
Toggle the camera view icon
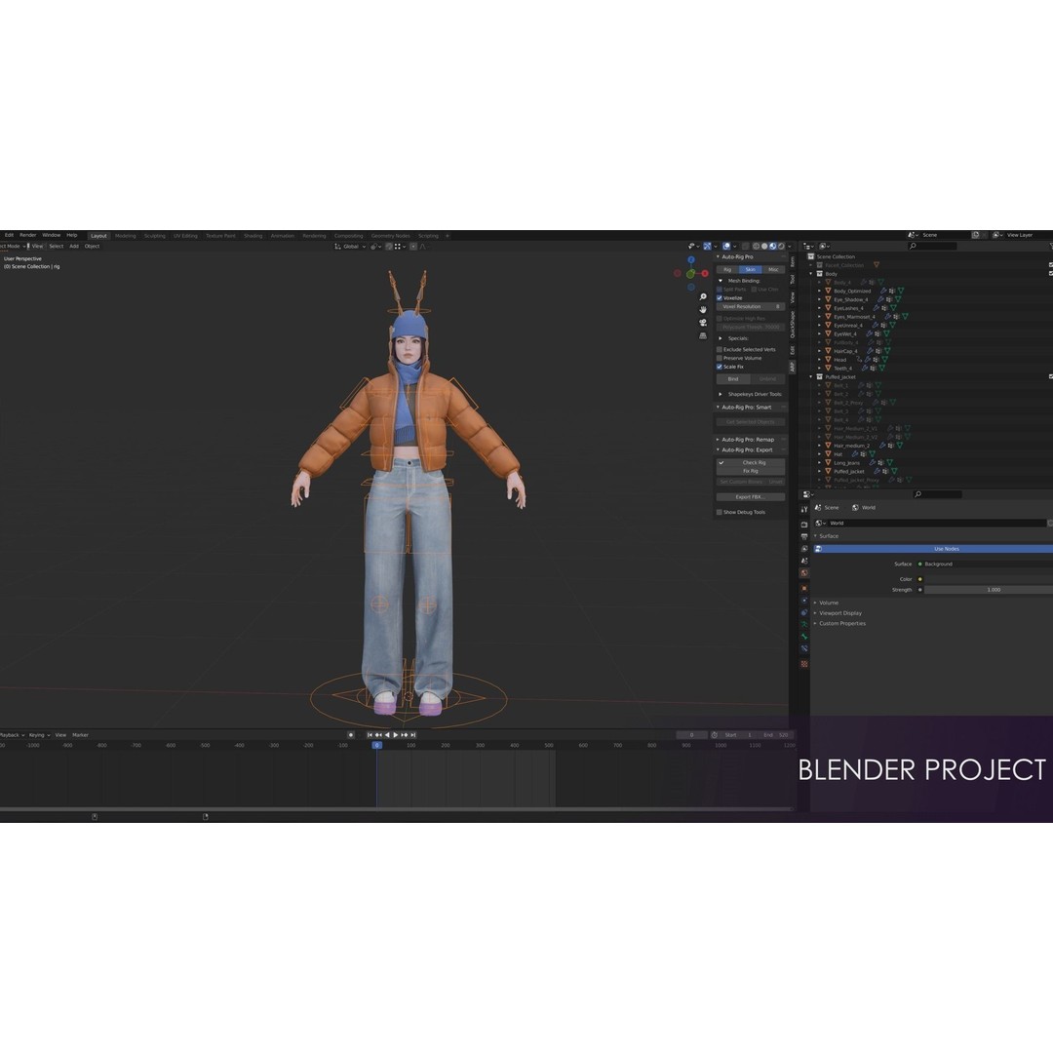click(x=703, y=323)
